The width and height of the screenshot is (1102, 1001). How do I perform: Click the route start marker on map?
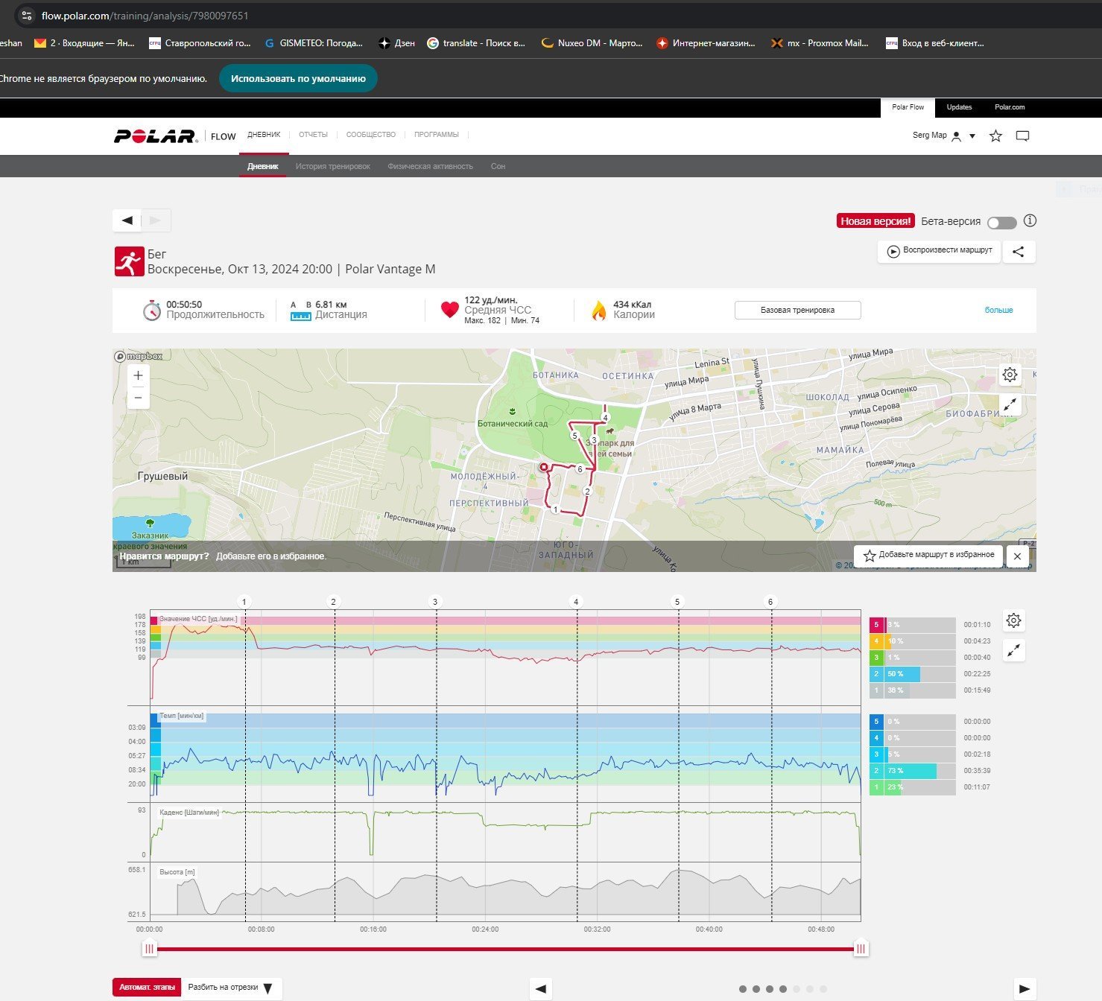(544, 467)
